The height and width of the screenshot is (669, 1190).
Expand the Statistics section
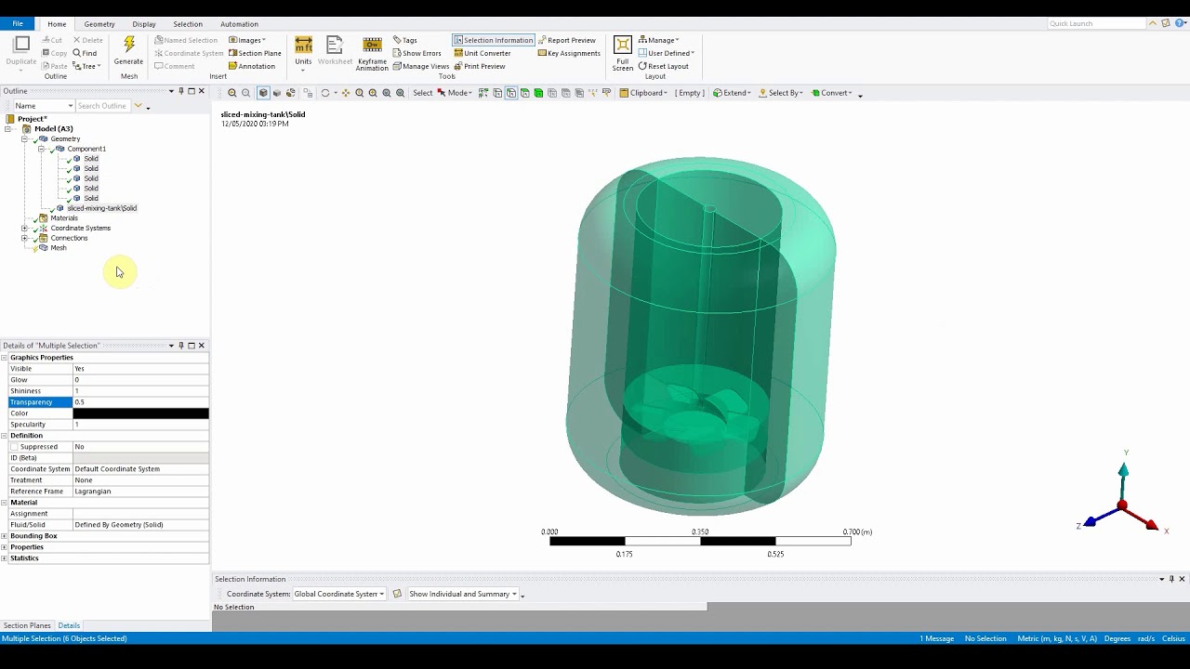tap(5, 558)
